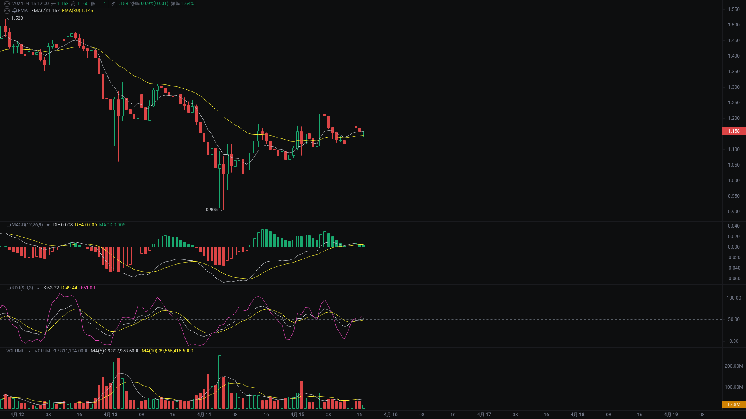Image resolution: width=746 pixels, height=419 pixels.
Task: Click the yellow DEA:0.006 colored label
Action: tap(86, 225)
